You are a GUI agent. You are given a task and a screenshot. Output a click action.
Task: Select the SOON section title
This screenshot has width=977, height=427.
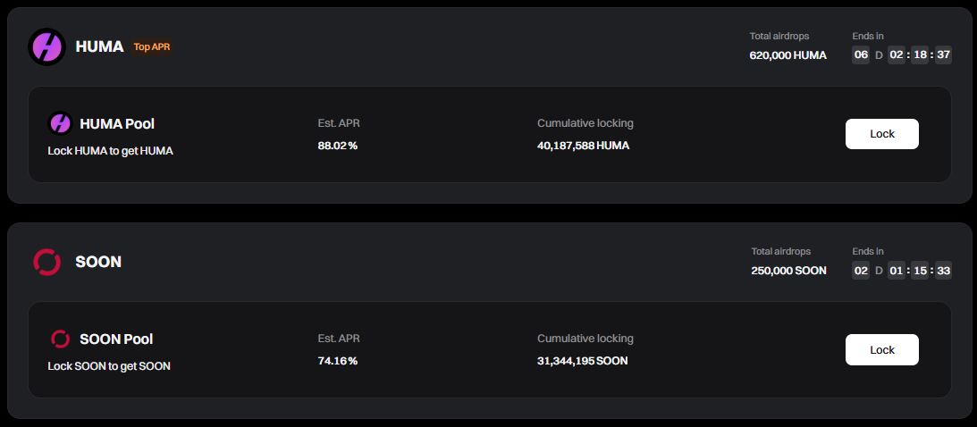(98, 262)
